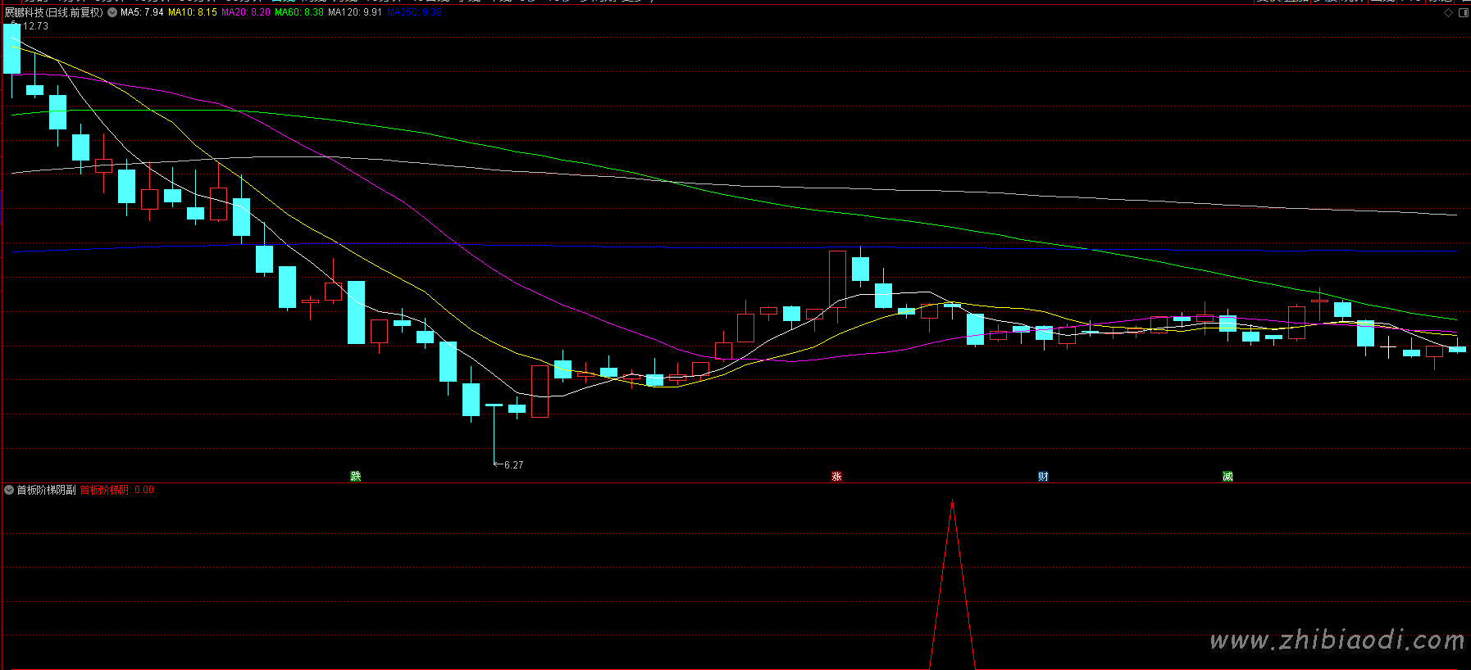Click the 首板阶梯阴副 indicator name
The image size is (1471, 670).
point(46,490)
